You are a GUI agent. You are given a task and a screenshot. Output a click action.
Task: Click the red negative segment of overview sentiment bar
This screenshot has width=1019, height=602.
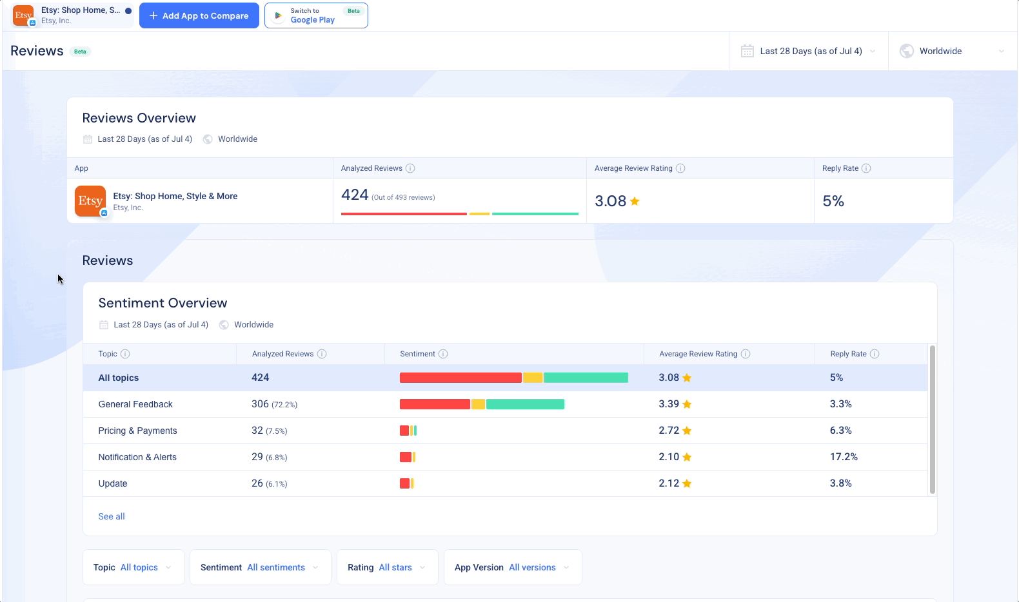click(x=404, y=213)
